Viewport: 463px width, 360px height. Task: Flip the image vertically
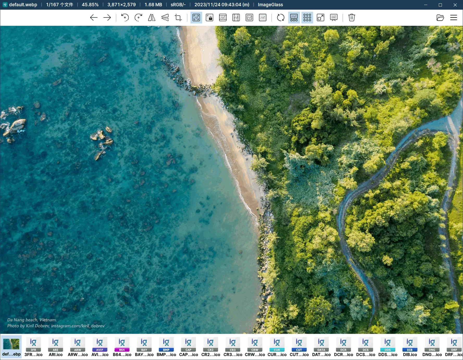165,18
